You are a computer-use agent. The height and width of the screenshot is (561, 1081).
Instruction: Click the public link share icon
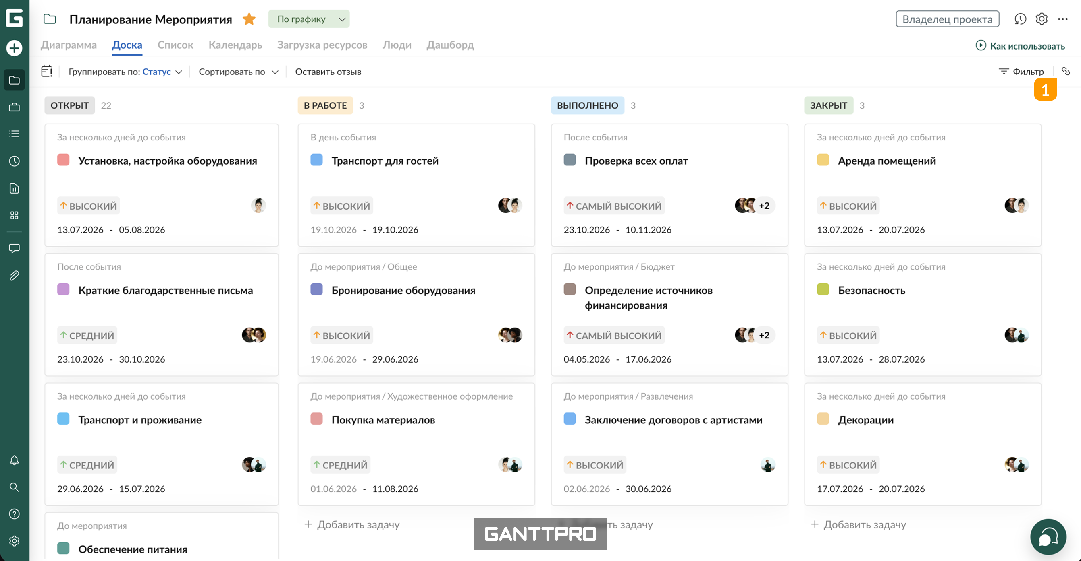(x=1066, y=71)
